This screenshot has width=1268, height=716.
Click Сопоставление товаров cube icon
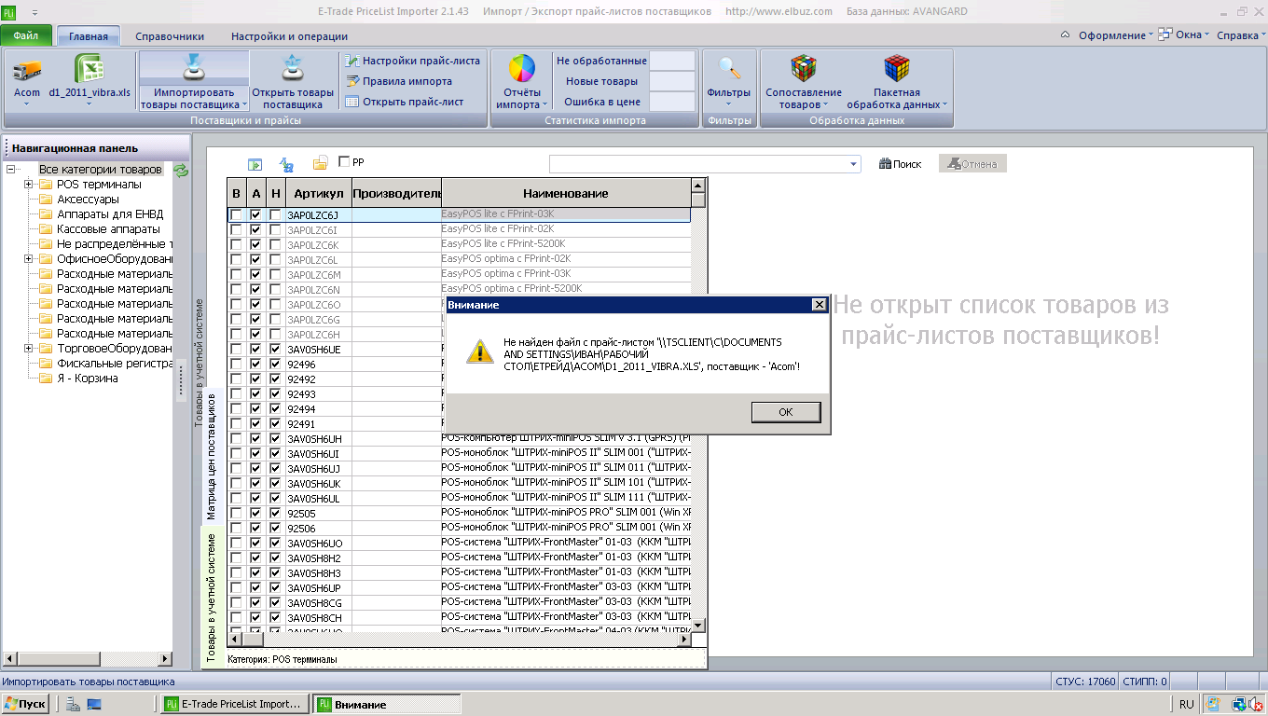(x=803, y=69)
